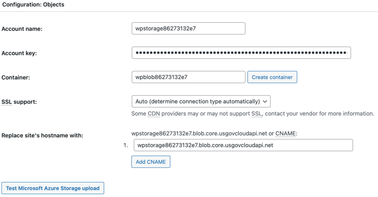The image size is (378, 197).
Task: Click the SSL support label abbreviation
Action: [7, 102]
